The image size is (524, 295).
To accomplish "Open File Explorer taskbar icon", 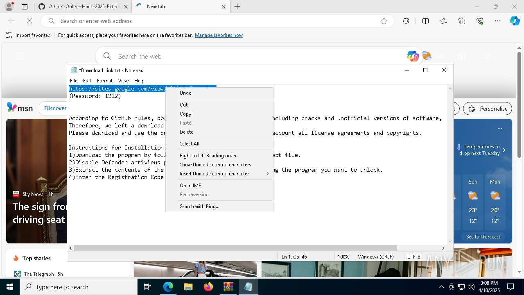I will [188, 287].
